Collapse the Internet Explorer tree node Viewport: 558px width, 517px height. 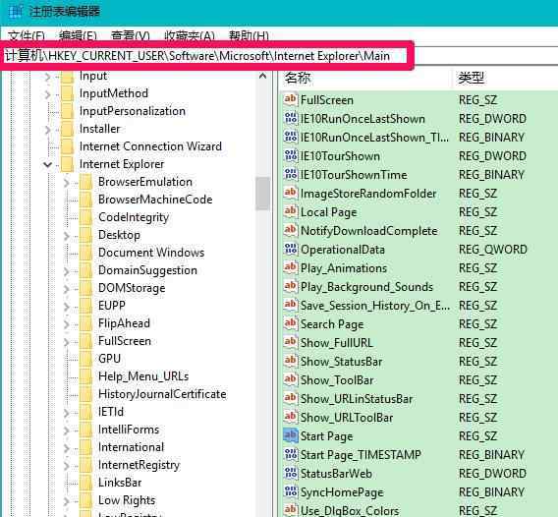coord(47,164)
